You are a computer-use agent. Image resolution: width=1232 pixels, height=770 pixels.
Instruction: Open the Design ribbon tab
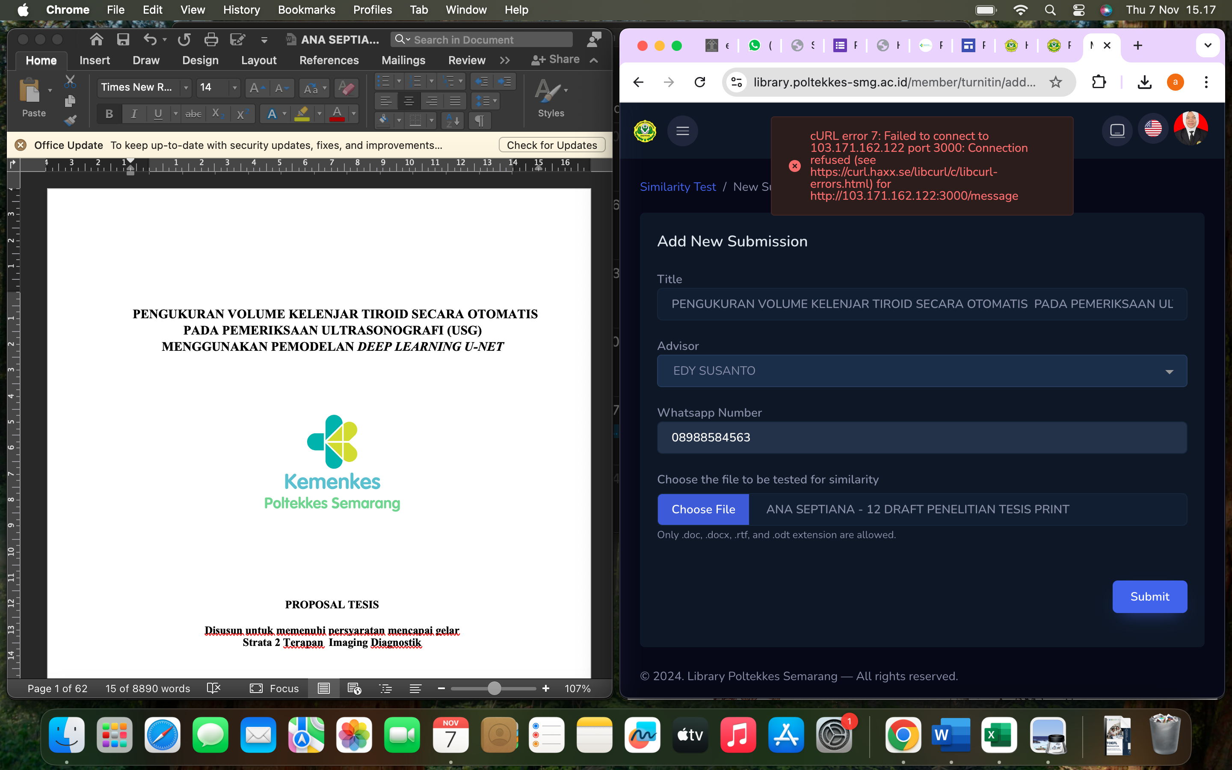[x=200, y=60]
